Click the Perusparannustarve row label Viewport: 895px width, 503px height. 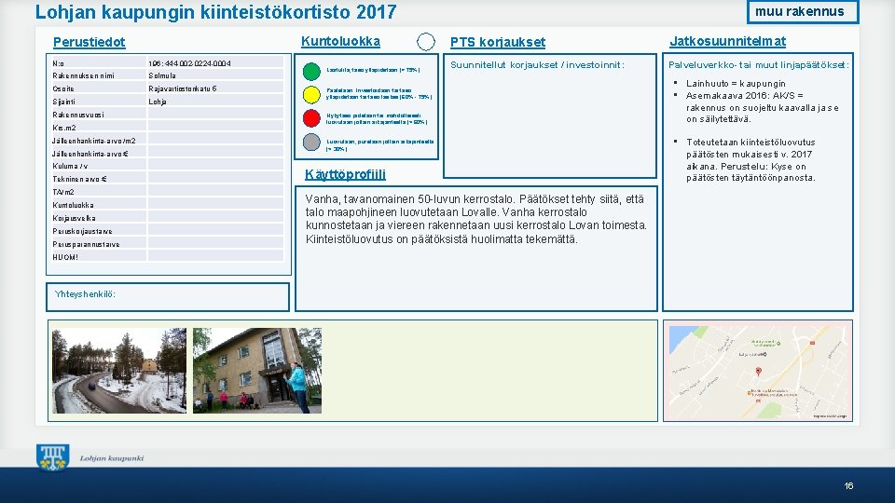pos(86,244)
